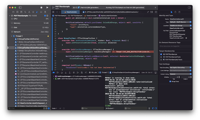Open the related items grid menu
The image size is (200, 120).
tap(53, 12)
